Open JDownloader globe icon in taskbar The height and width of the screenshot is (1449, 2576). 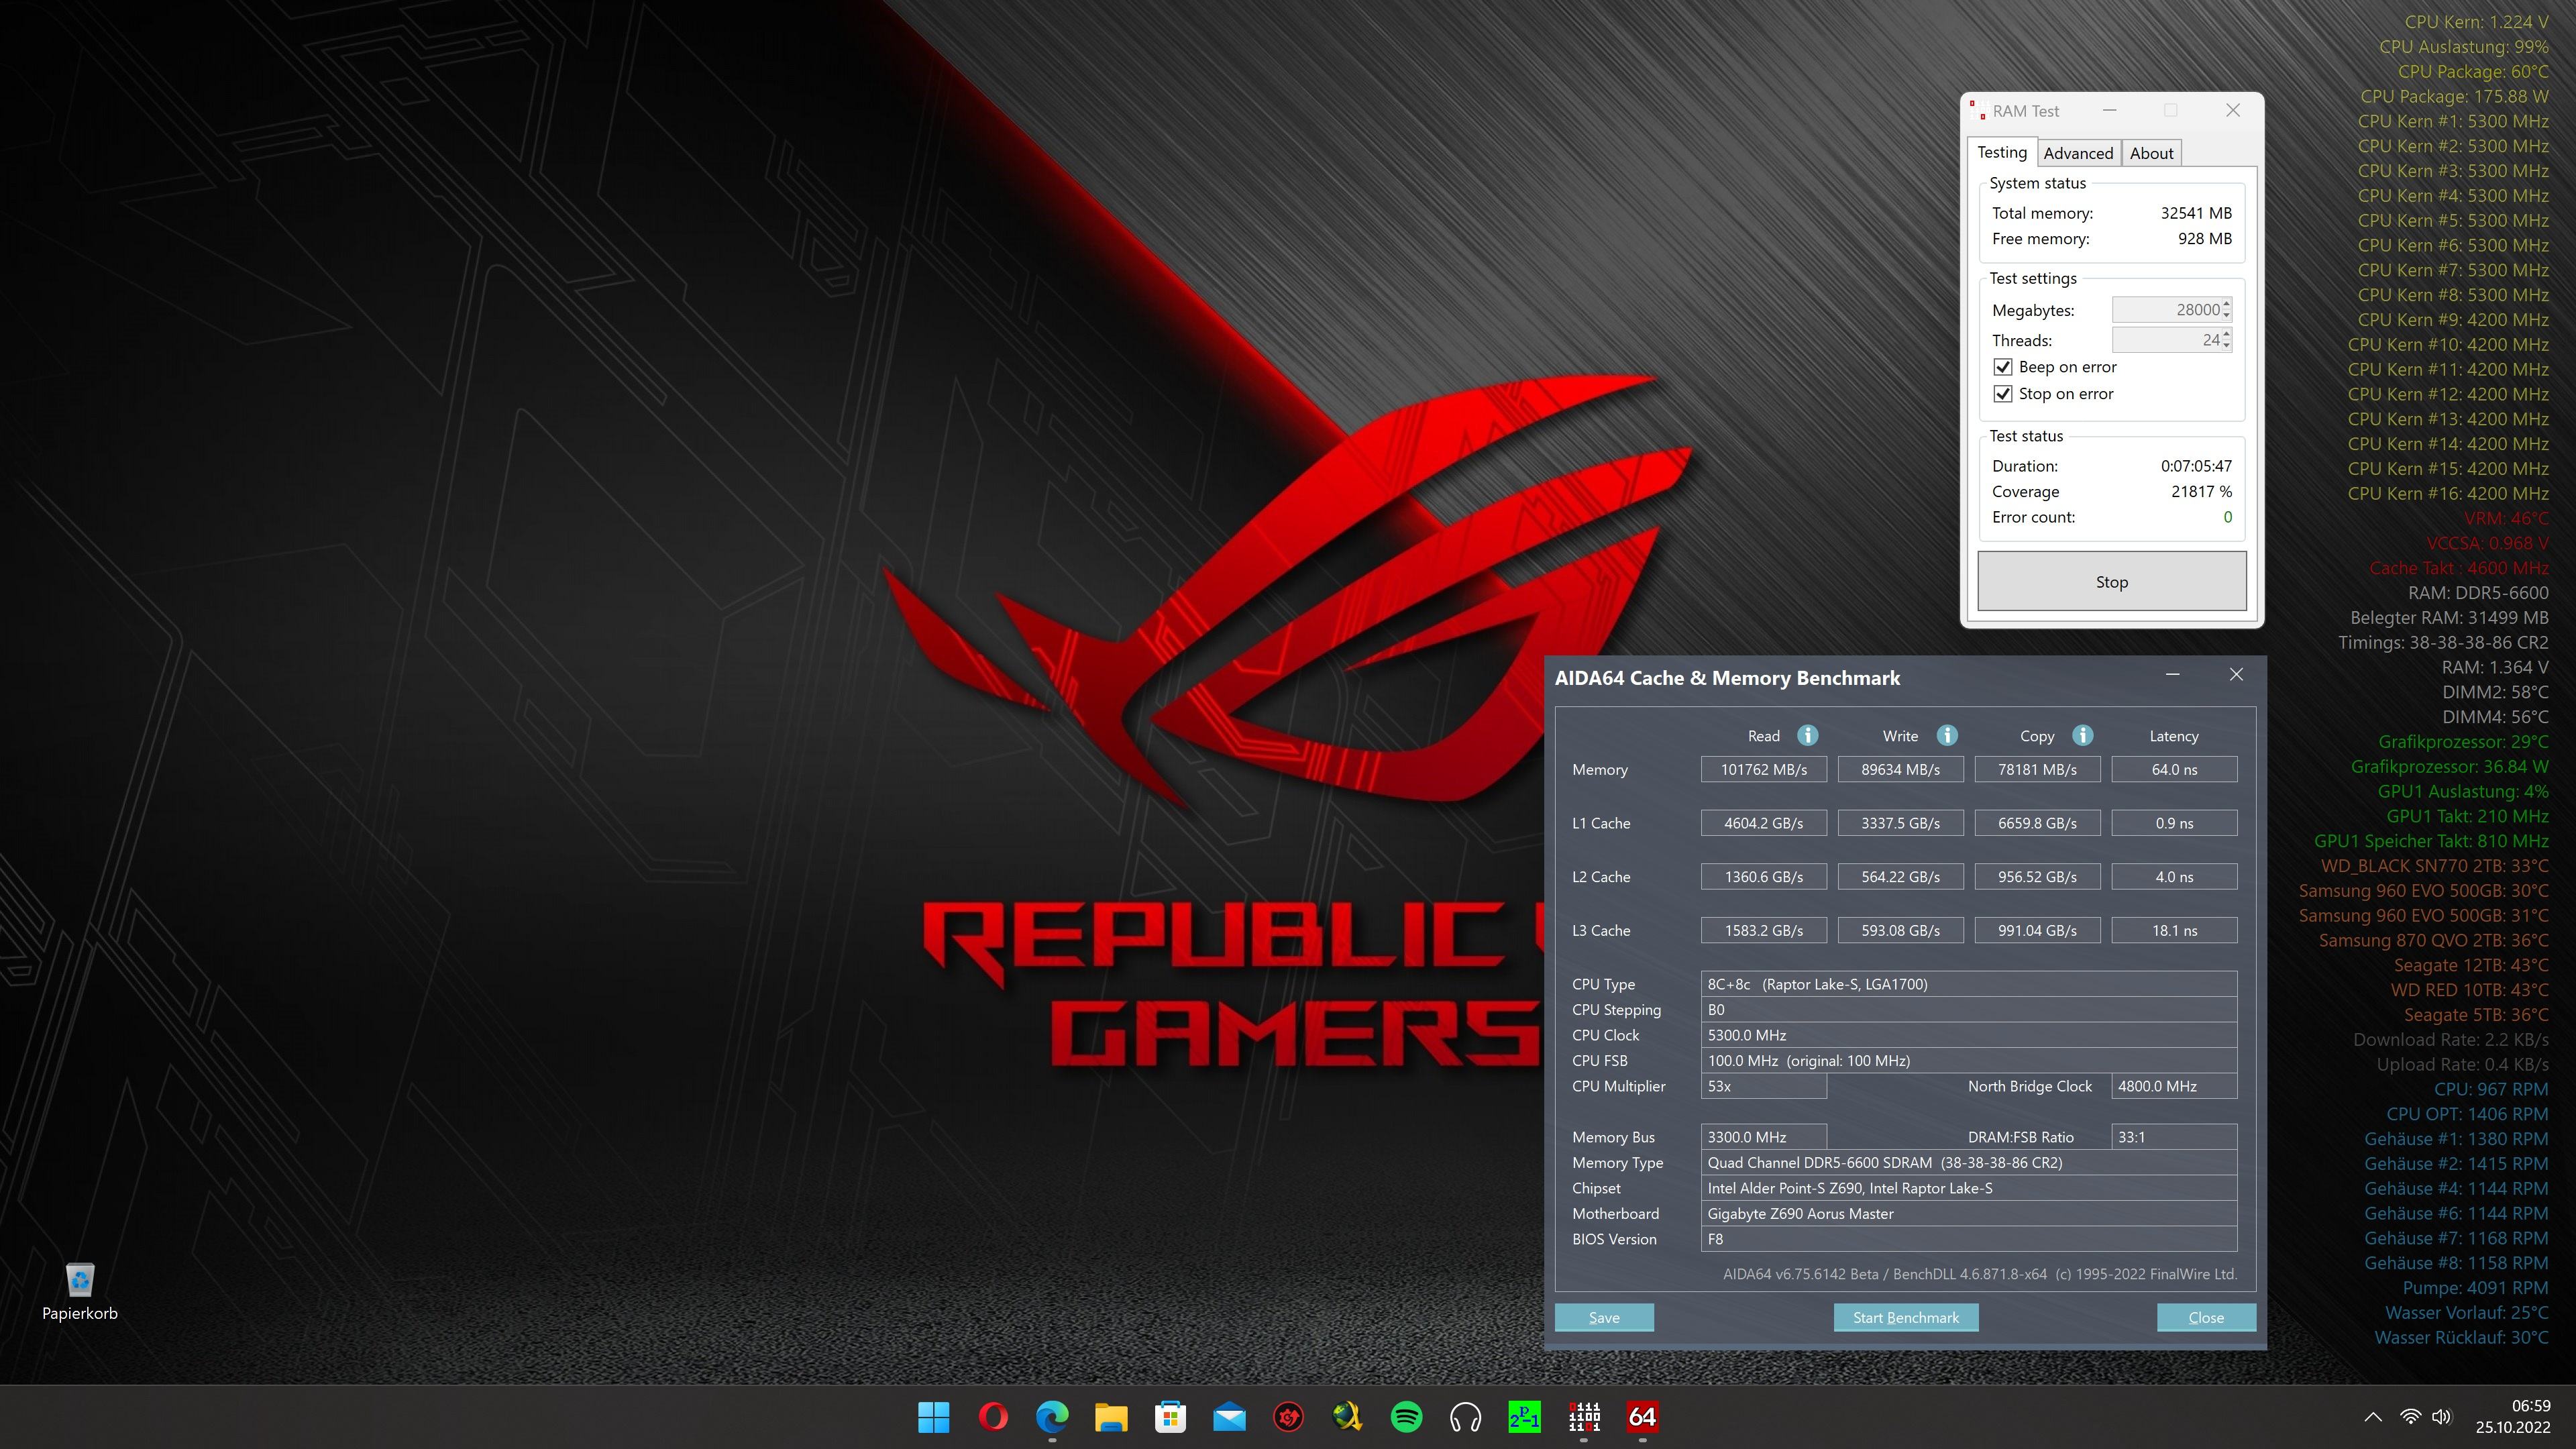tap(1347, 1417)
